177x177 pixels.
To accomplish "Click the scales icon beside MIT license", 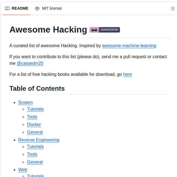I will [37, 9].
